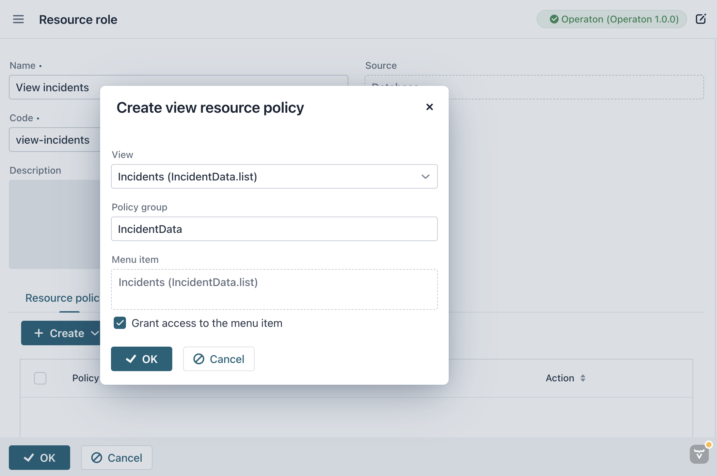This screenshot has width=717, height=476.
Task: Click the Name field containing View incidents
Action: click(x=54, y=88)
